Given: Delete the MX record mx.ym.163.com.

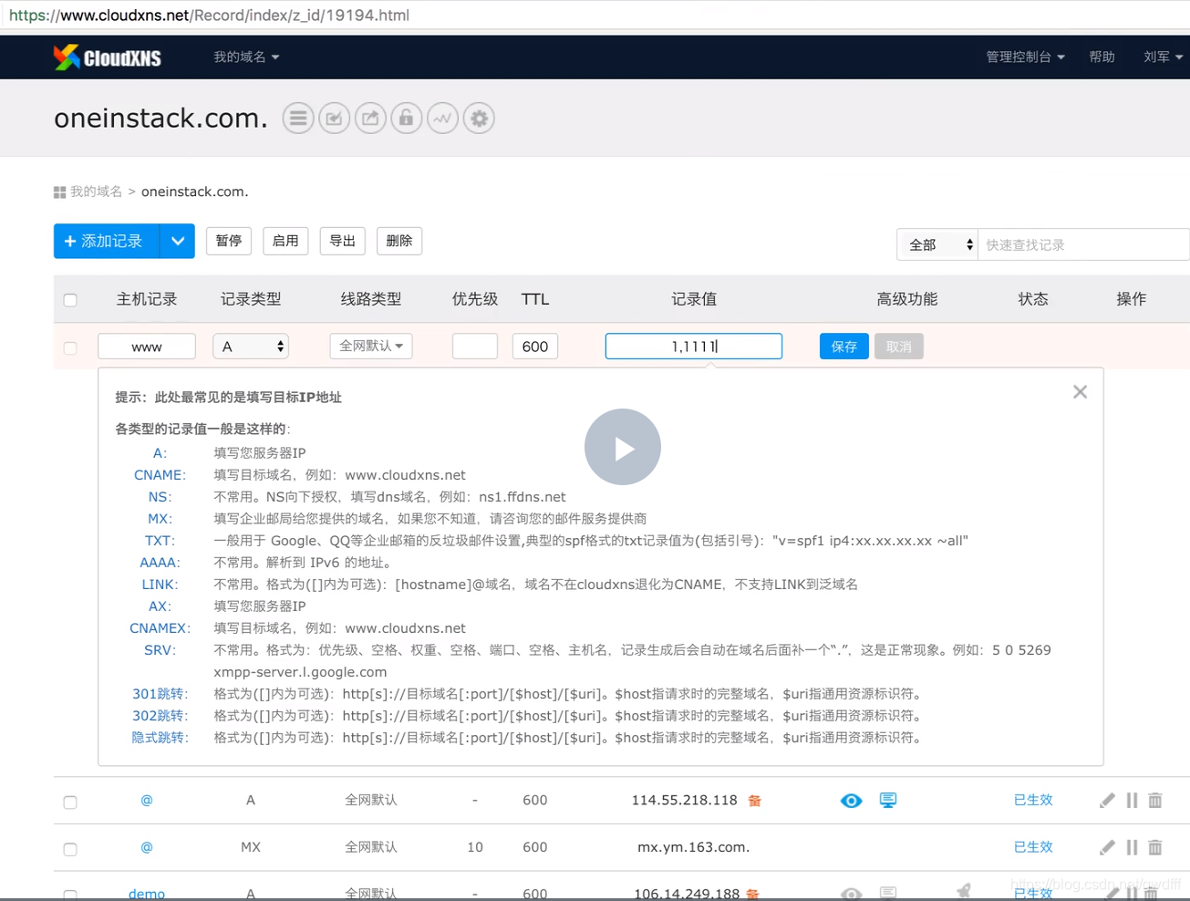Looking at the screenshot, I should pos(1155,847).
